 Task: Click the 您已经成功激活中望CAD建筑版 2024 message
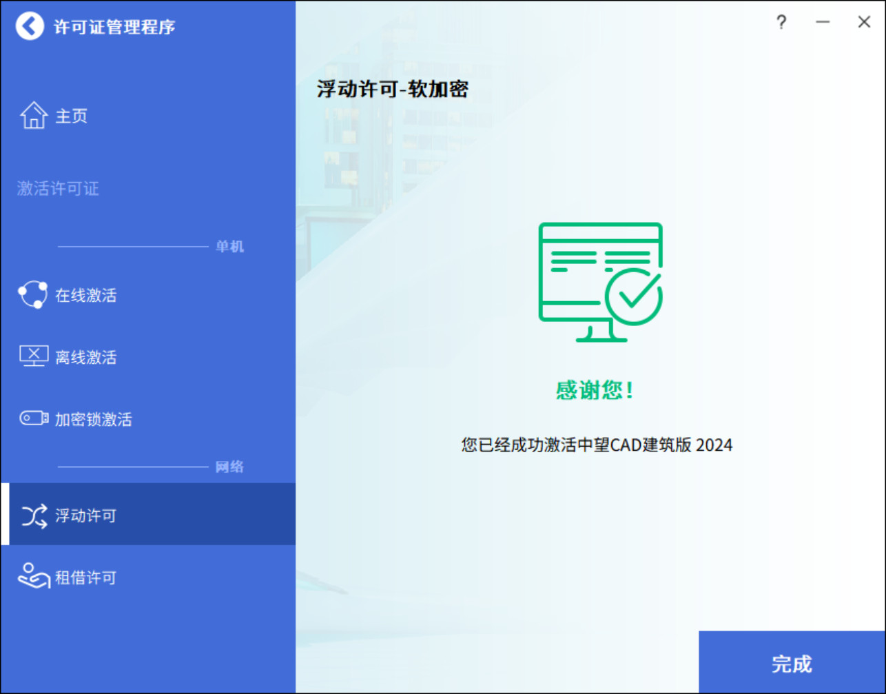(597, 445)
